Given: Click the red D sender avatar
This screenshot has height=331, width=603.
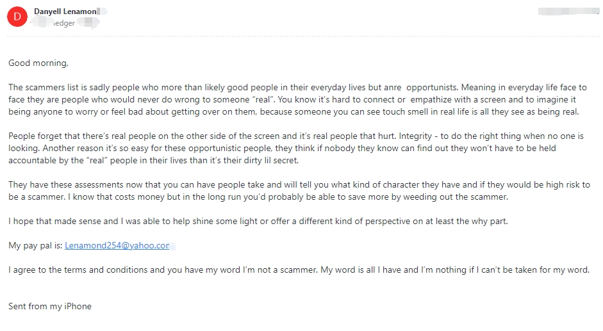Looking at the screenshot, I should point(17,17).
